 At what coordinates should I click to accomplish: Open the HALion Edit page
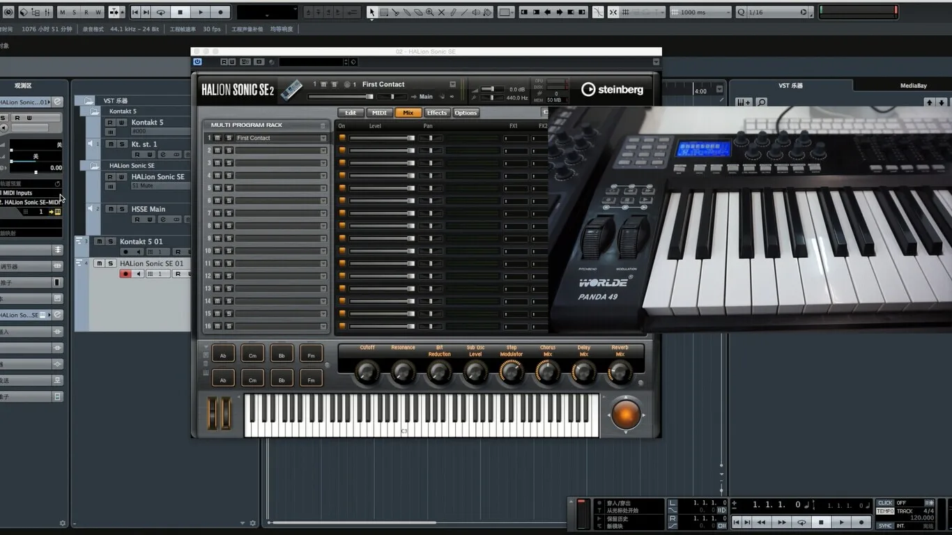click(x=351, y=113)
